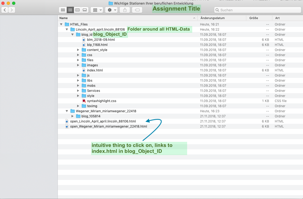
Task: Open the gear action menu dropdown
Action: coord(111,10)
